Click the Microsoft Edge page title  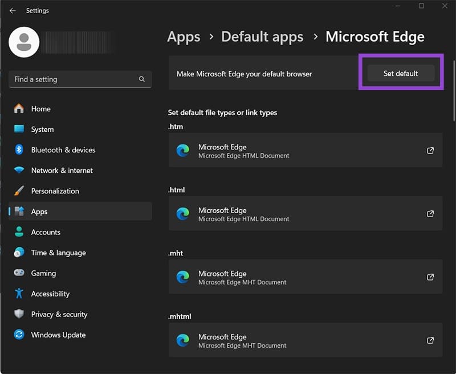click(375, 37)
